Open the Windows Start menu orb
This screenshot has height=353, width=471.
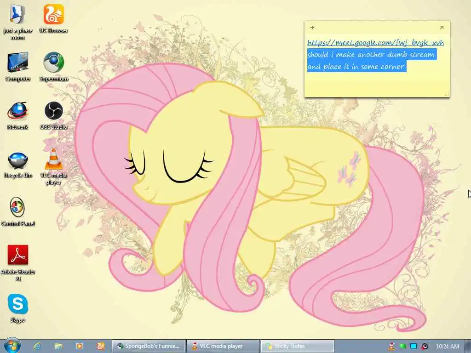12,346
